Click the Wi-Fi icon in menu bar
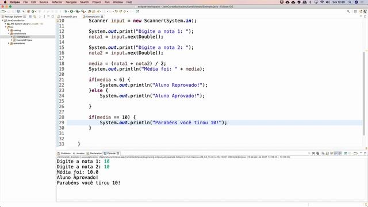Image resolution: width=368 pixels, height=207 pixels. point(322,2)
